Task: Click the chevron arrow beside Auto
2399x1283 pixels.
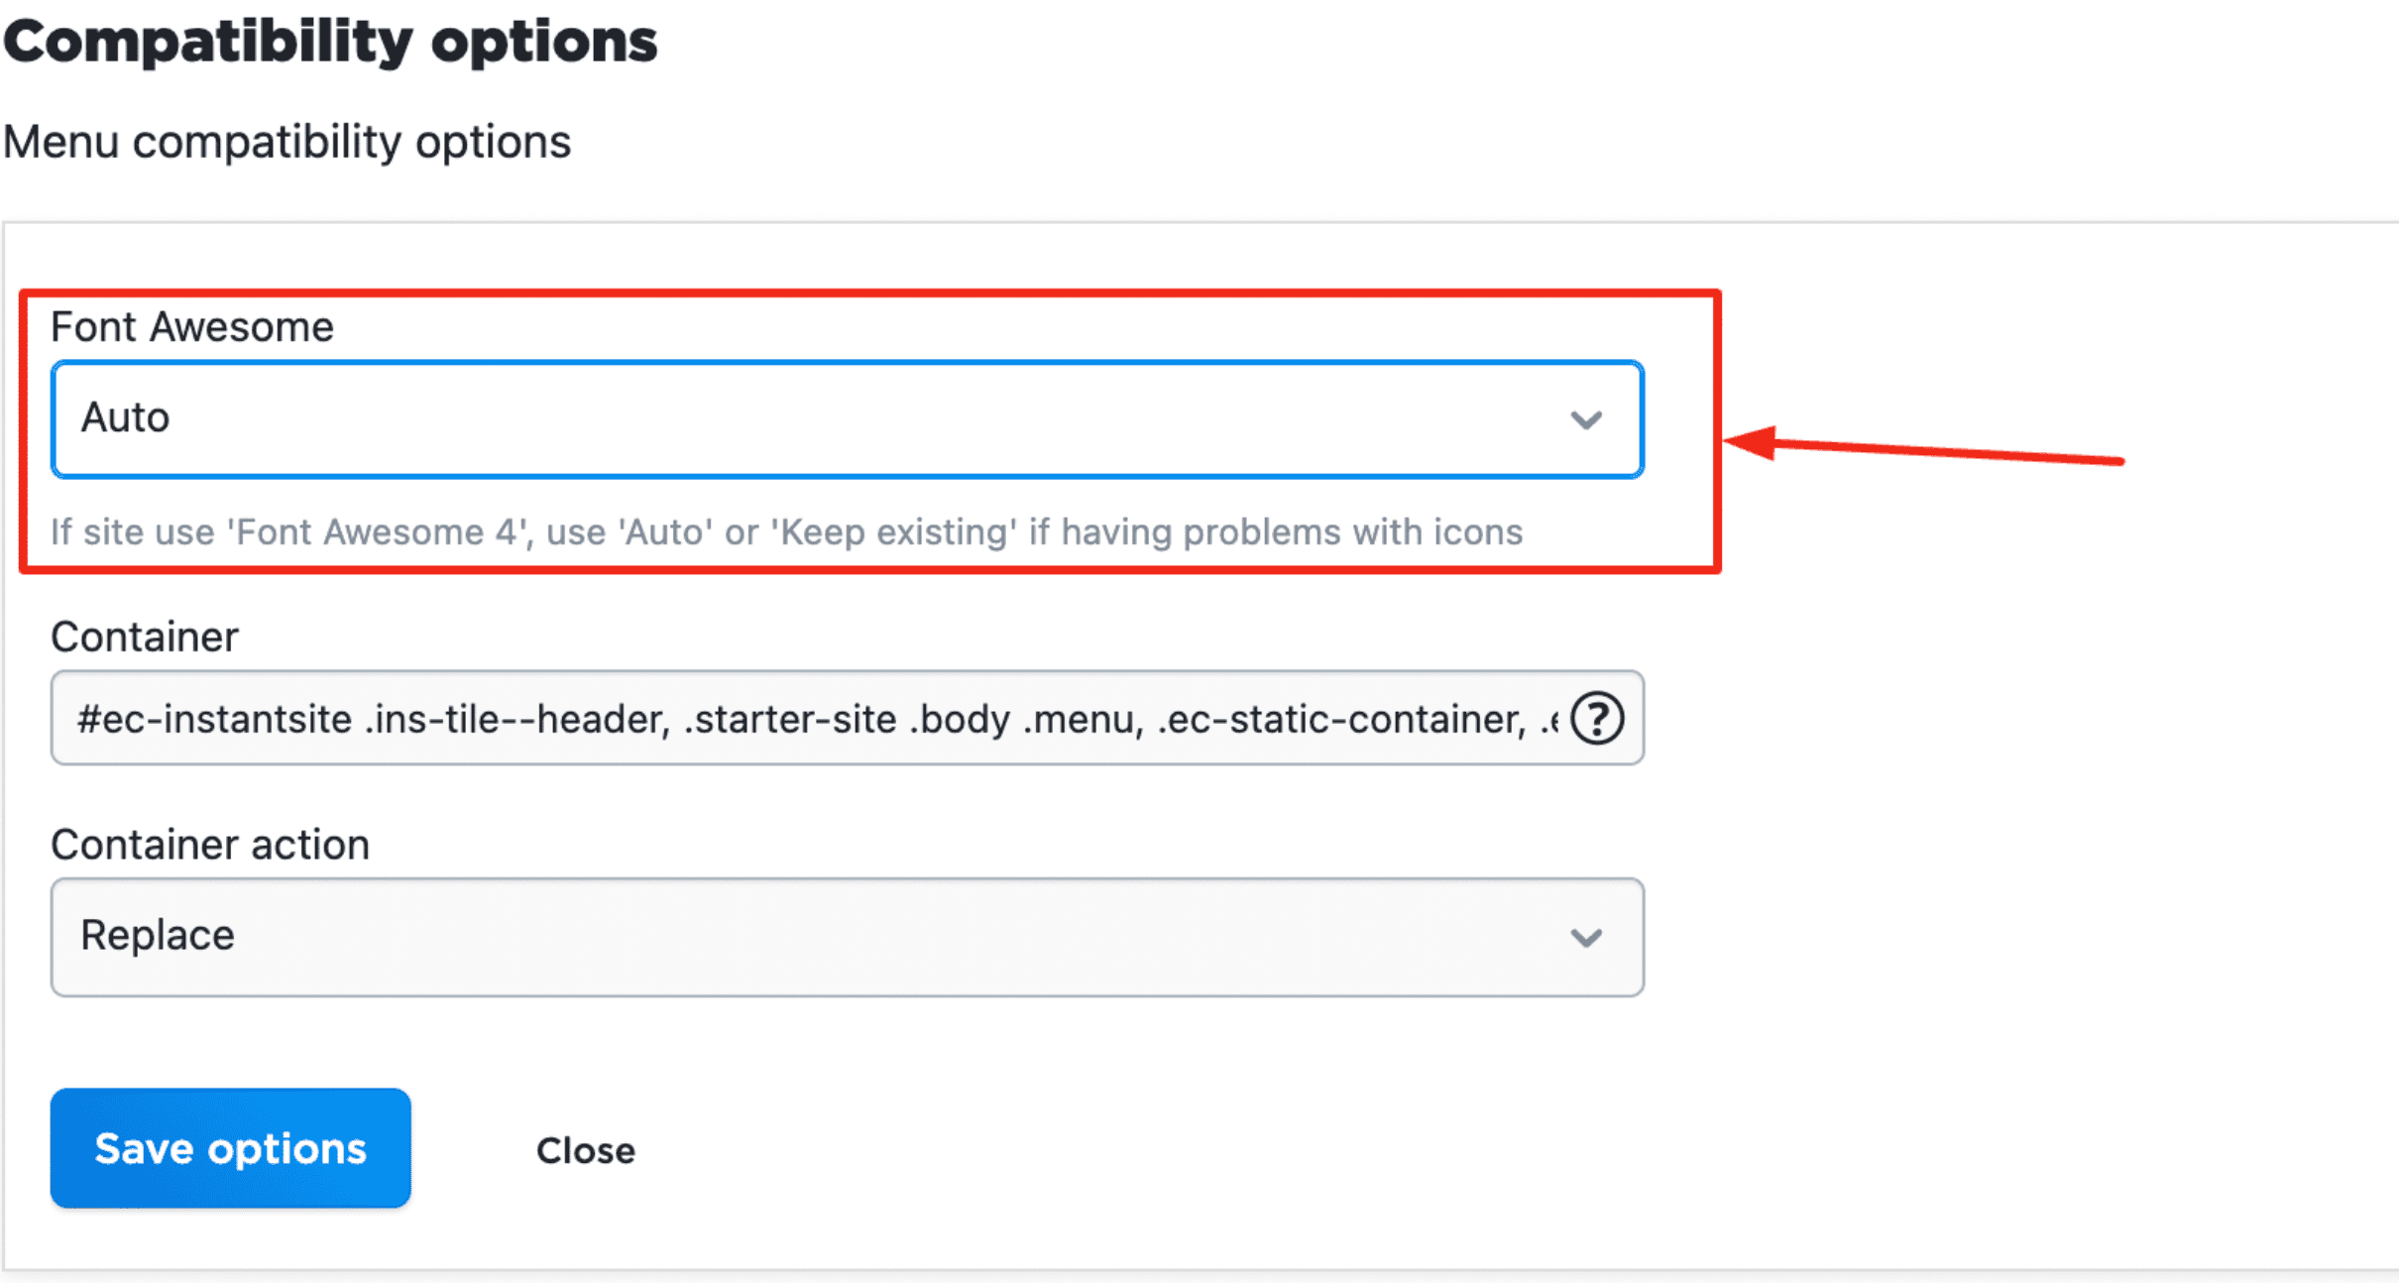Action: coord(1586,420)
